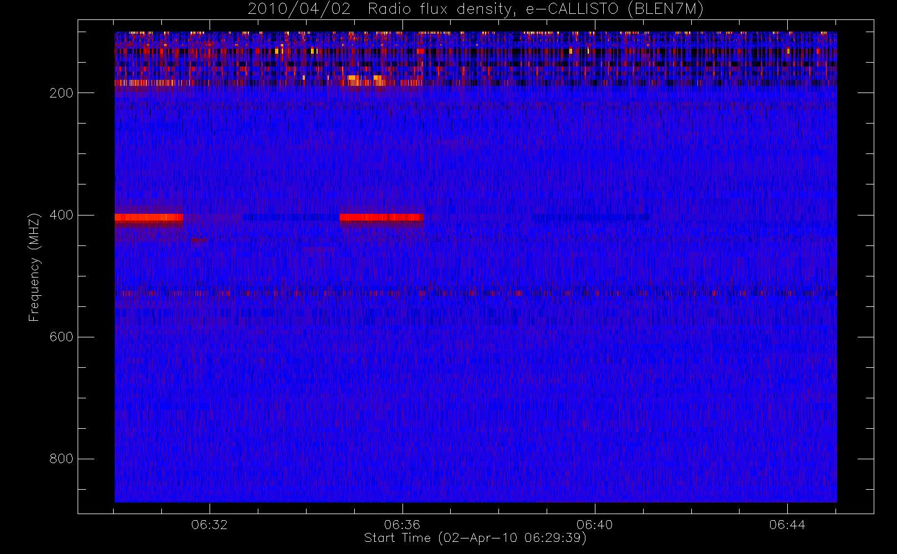
Task: Click the 600 frequency tick label
Action: pos(62,337)
